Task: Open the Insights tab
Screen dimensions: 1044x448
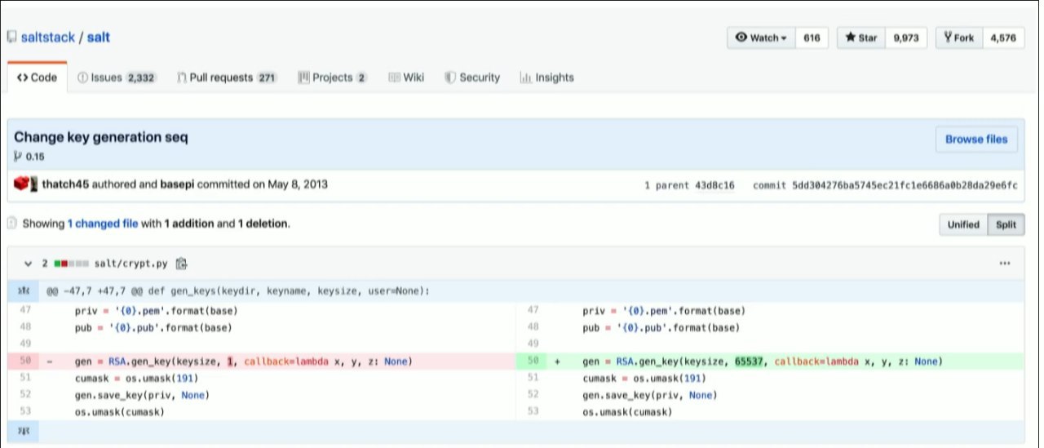Action: tap(546, 78)
